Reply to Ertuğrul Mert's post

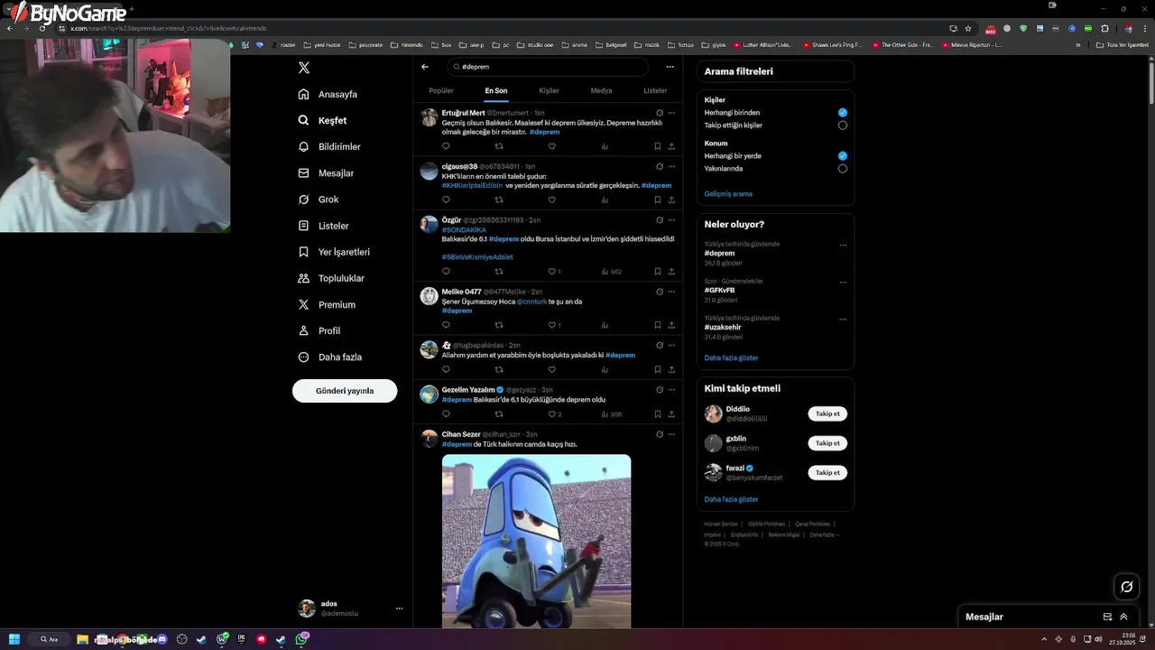(x=446, y=146)
